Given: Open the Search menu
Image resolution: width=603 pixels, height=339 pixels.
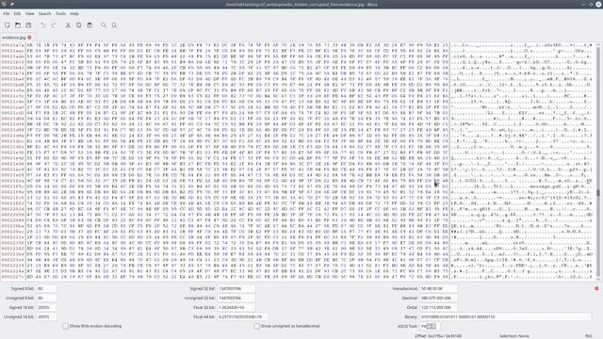Looking at the screenshot, I should point(44,13).
